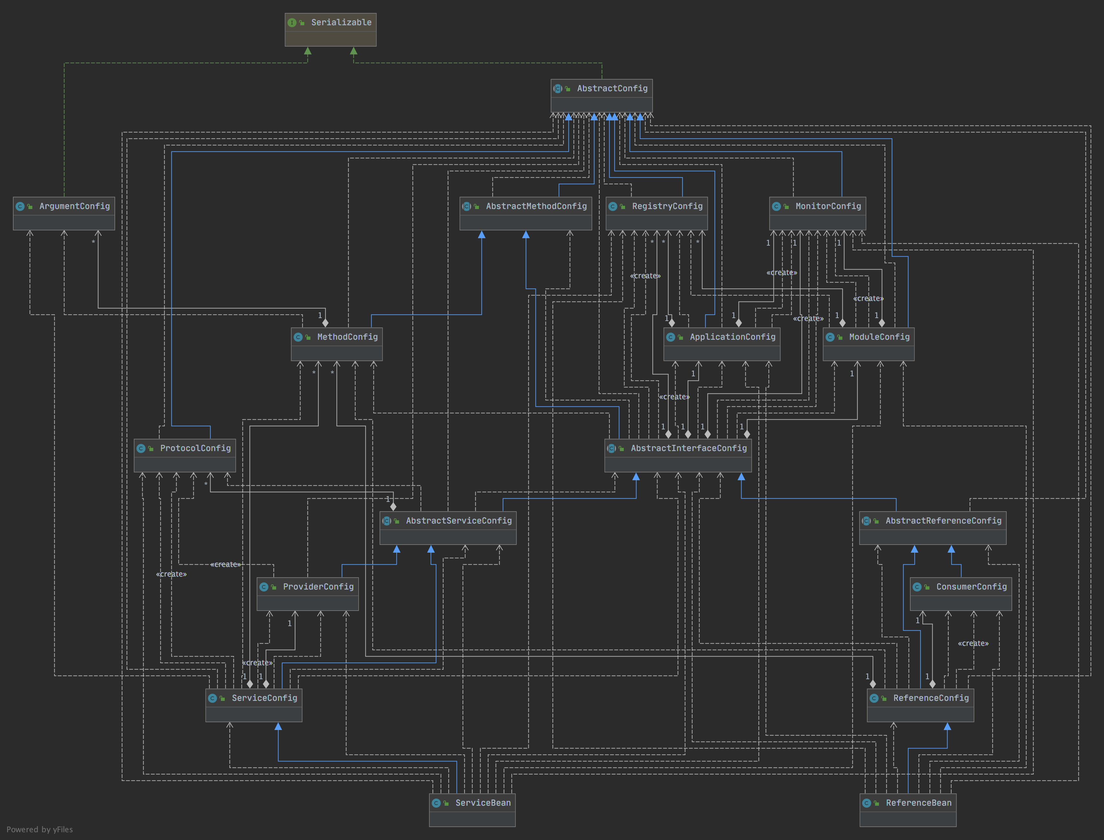Click the «create» label left of ProviderConfig
Viewport: 1104px width, 840px height.
pyautogui.click(x=225, y=565)
